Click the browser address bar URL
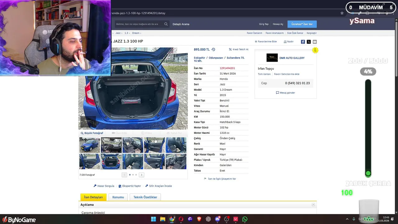 pos(138,13)
